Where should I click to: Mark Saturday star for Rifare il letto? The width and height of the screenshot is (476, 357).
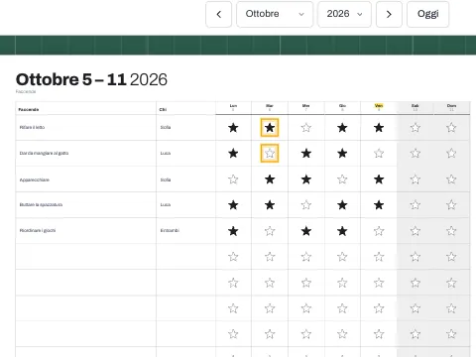click(416, 128)
